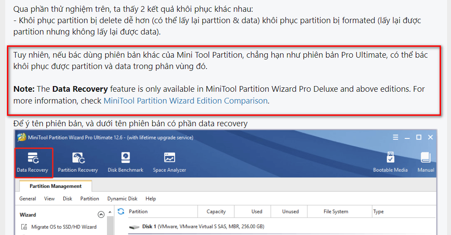
Task: Select the Disk 1 VMware row
Action: coord(282,227)
